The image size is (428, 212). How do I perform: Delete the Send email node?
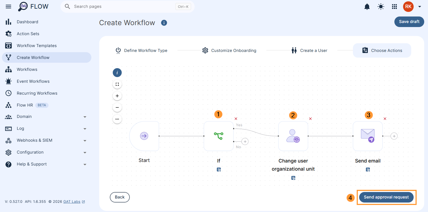point(385,119)
